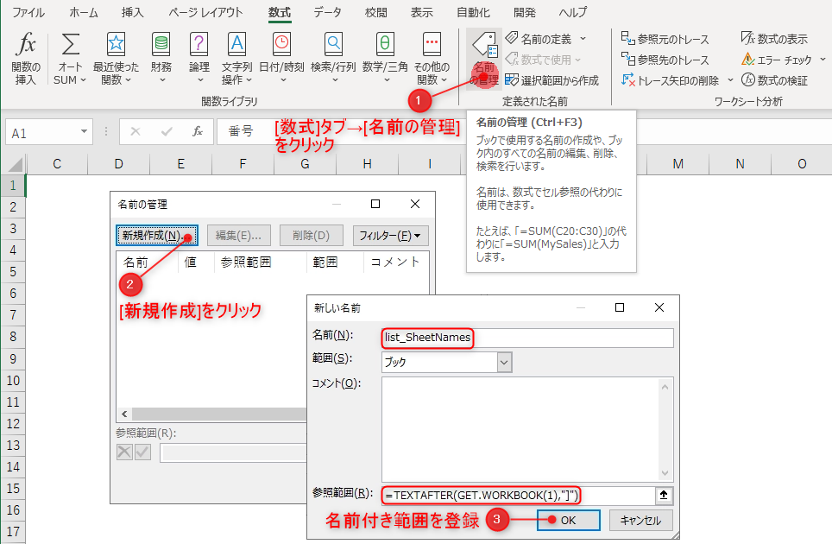
Task: Open the 範囲(S) scope combo box
Action: coord(446,363)
